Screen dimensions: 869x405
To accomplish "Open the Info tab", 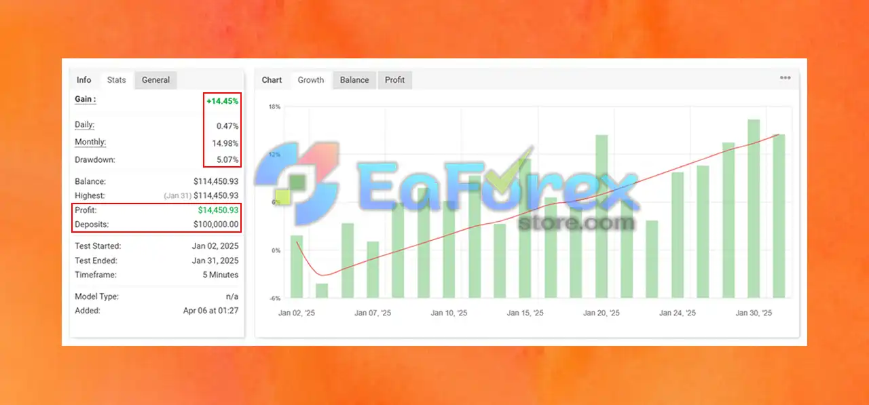I will [84, 80].
